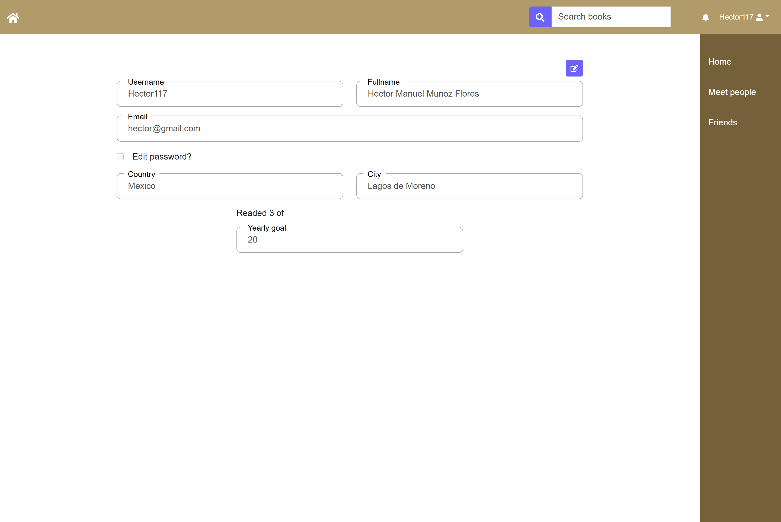Expand the Hector117 account dropdown caret
The image size is (781, 522).
point(767,16)
